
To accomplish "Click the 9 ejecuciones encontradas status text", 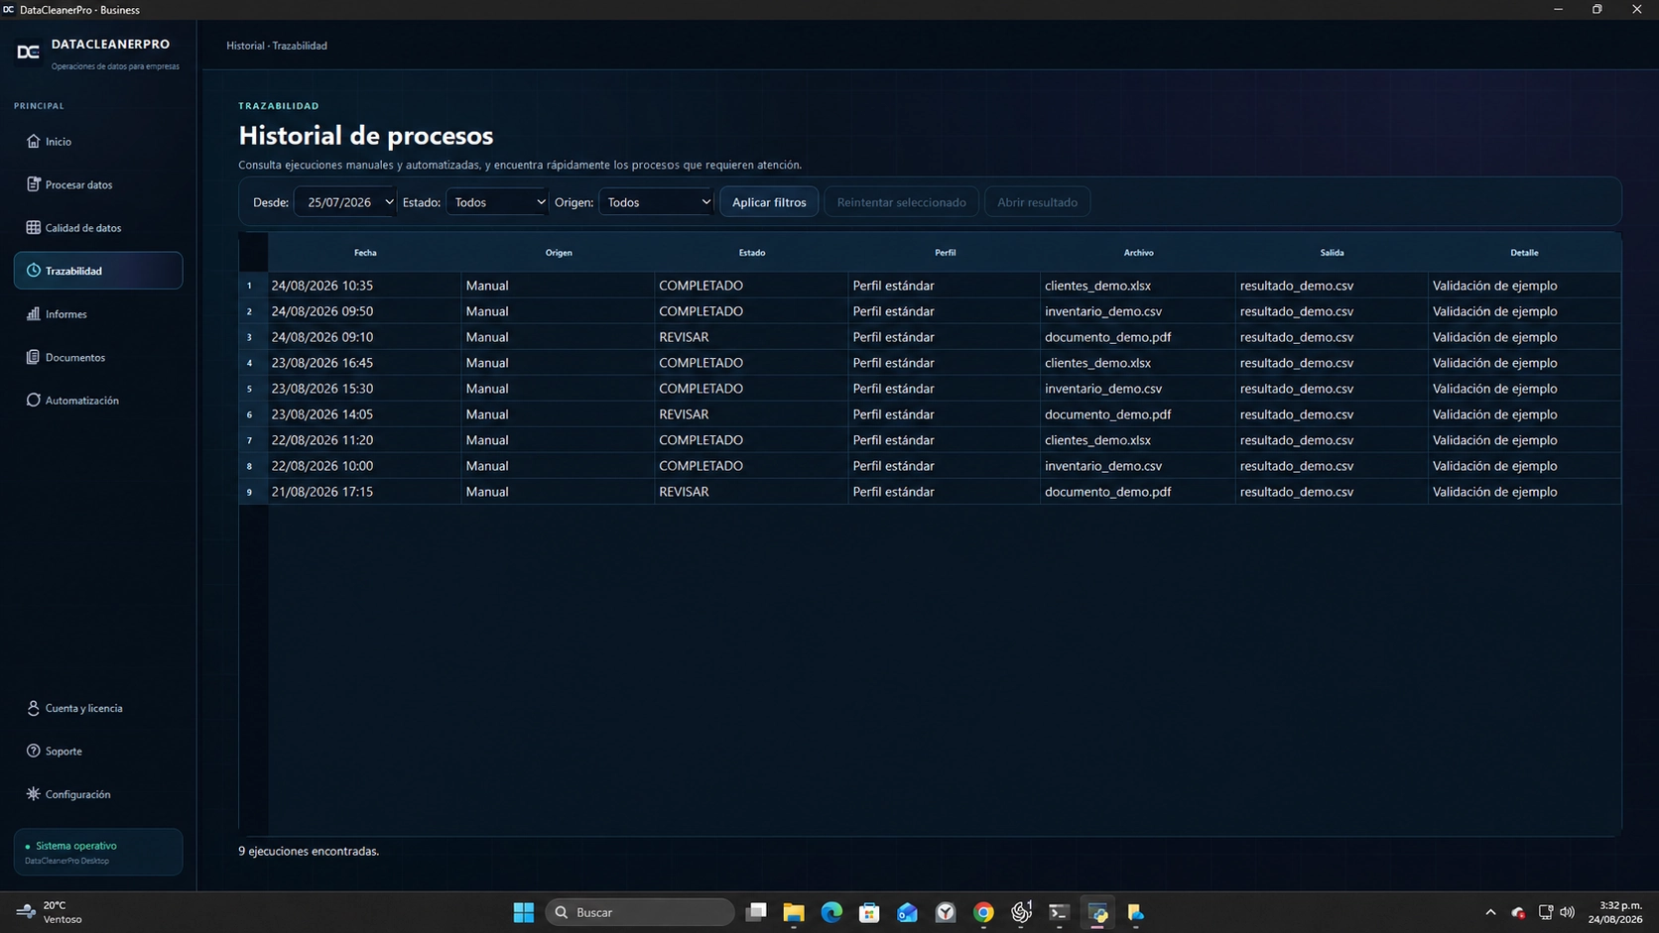I will tap(309, 851).
